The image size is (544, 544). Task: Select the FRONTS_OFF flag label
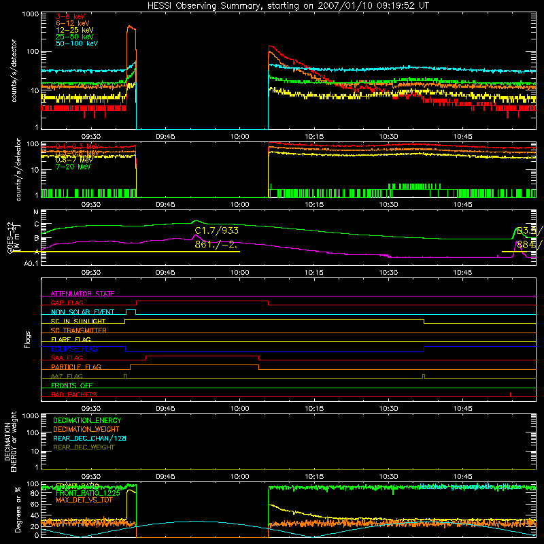(x=71, y=386)
